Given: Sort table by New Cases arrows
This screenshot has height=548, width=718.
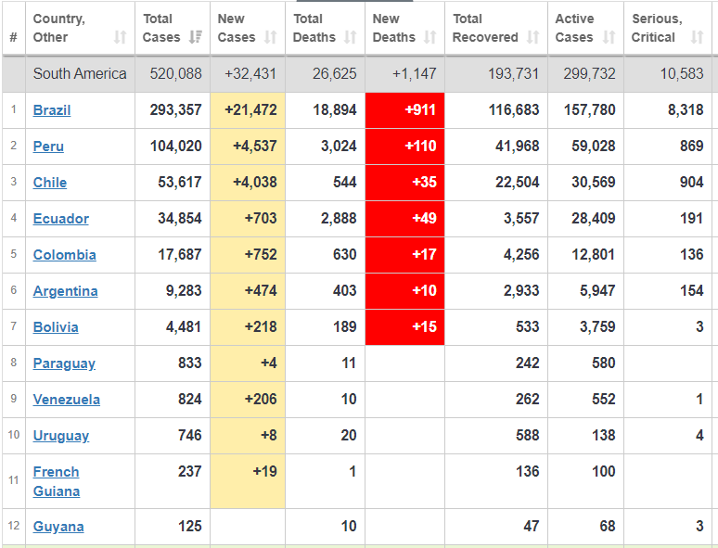Looking at the screenshot, I should 271,37.
